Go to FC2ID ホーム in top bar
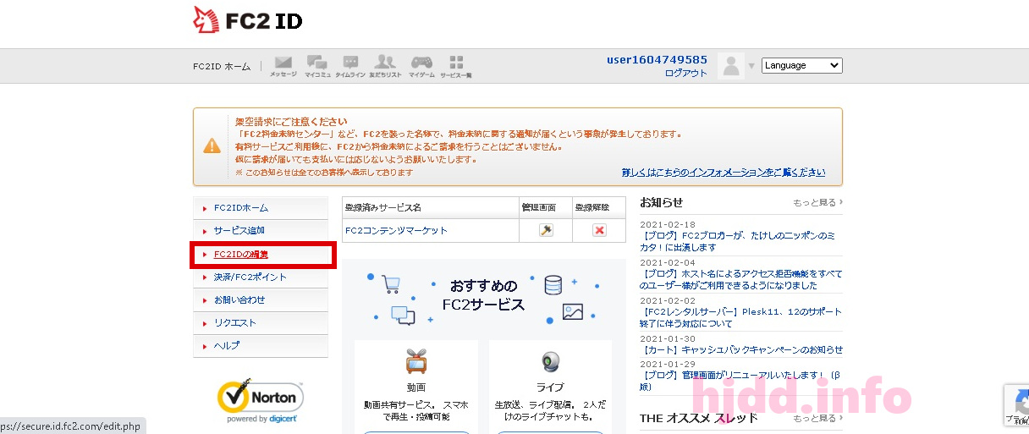 (x=222, y=66)
